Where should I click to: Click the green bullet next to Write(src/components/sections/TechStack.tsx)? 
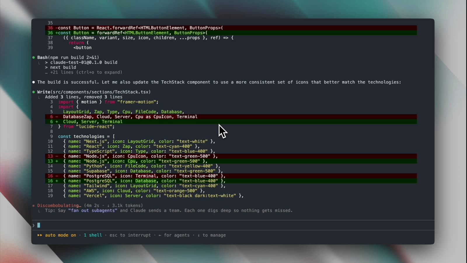[34, 92]
